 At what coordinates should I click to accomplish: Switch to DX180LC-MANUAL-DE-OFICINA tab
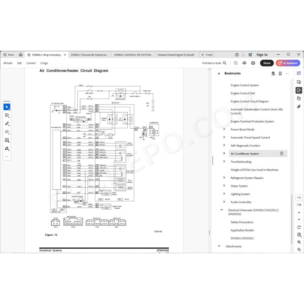[133, 55]
